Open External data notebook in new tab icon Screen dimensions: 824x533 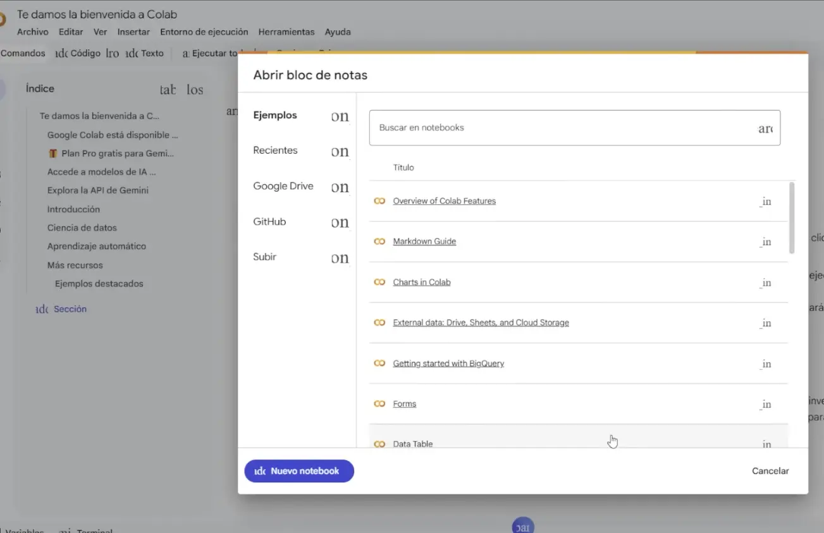pyautogui.click(x=766, y=323)
